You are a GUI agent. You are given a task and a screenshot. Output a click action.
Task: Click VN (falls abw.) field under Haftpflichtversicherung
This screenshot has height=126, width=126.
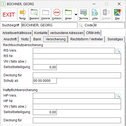point(77,107)
